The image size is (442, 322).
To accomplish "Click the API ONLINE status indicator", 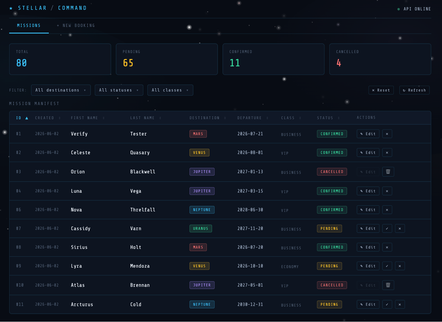I will click(x=414, y=9).
